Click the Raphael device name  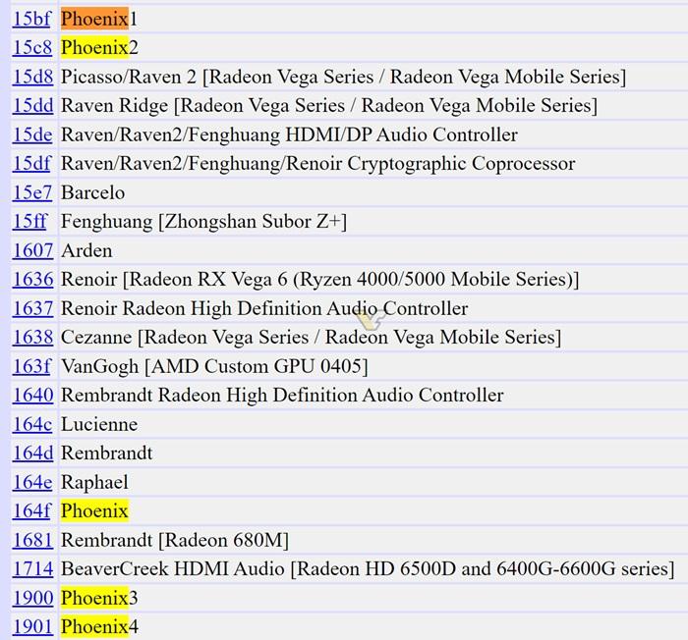point(94,482)
